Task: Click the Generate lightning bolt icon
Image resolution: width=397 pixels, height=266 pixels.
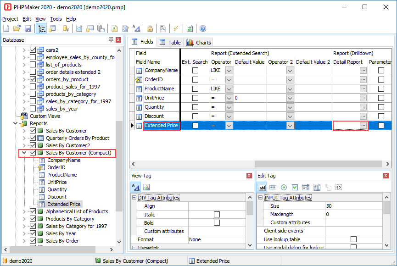Action: point(176,28)
